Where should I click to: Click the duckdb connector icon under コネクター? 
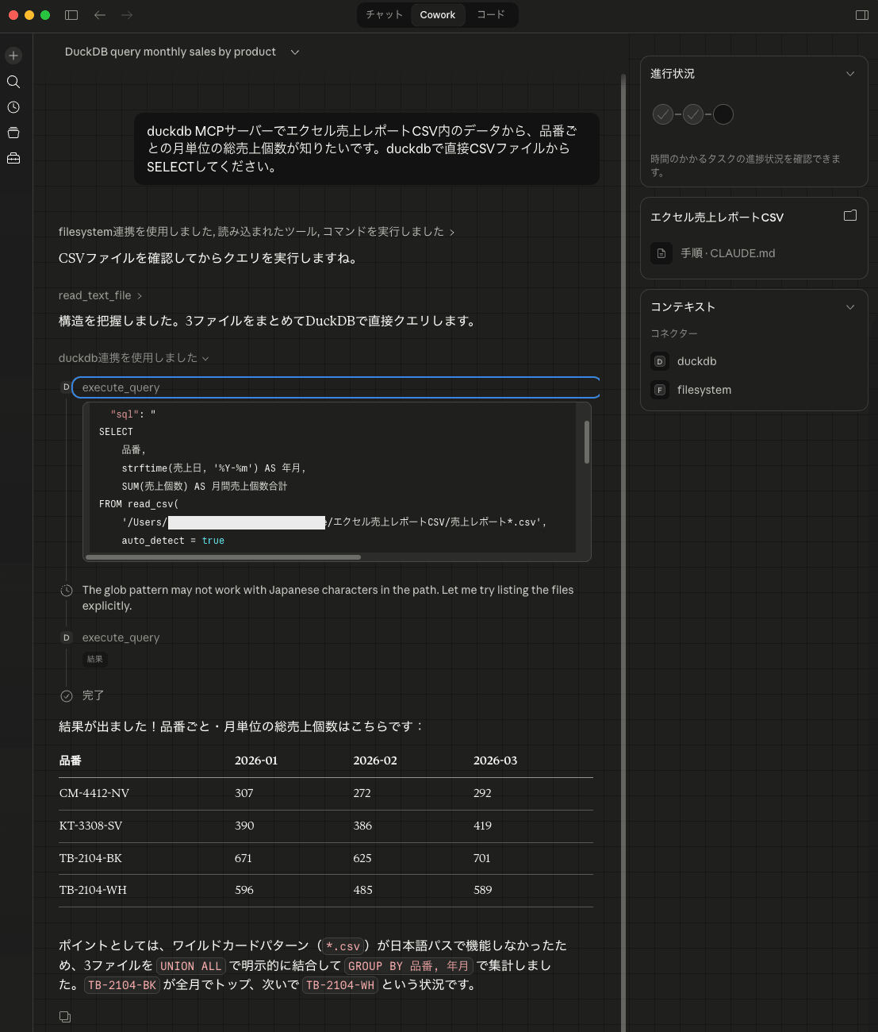tap(660, 361)
